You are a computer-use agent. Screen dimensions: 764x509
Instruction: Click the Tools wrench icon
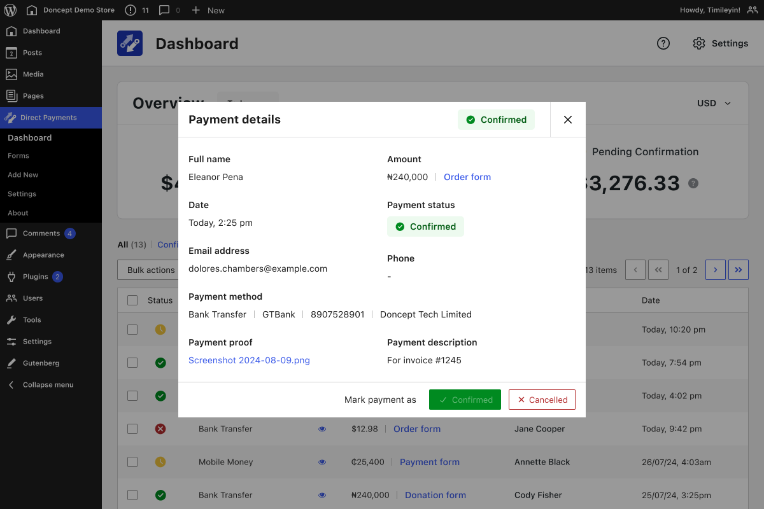[11, 320]
